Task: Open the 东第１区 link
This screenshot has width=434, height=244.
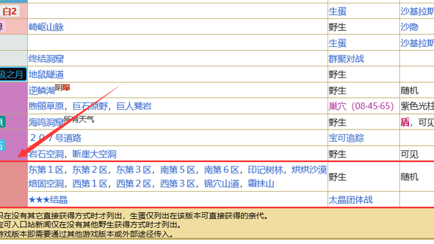Action: tap(46, 170)
